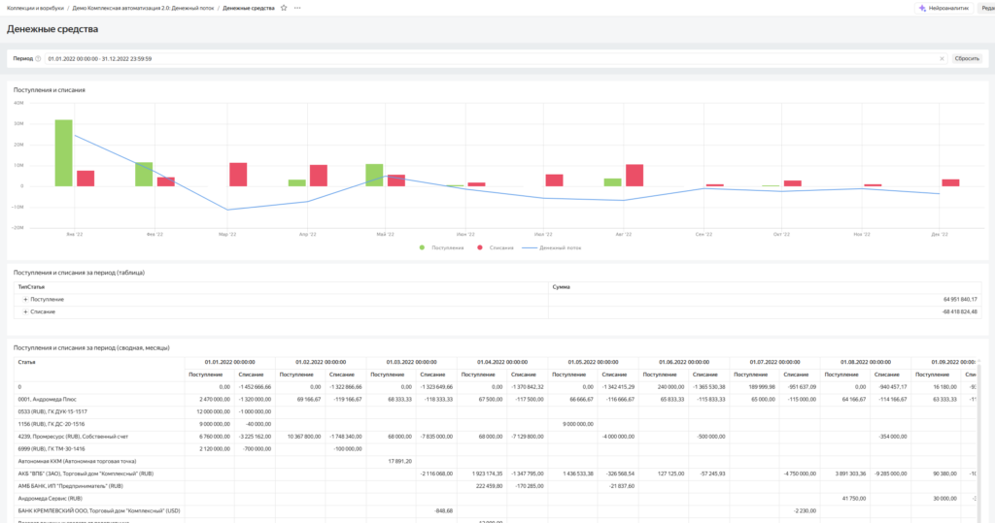Add dashboard to favorites with star icon
Screen dimensions: 995x523
pos(284,8)
